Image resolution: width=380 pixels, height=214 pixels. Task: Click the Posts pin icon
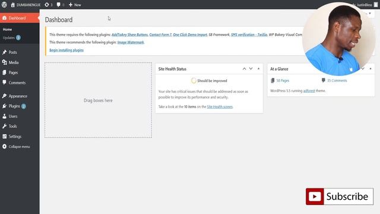click(x=4, y=52)
